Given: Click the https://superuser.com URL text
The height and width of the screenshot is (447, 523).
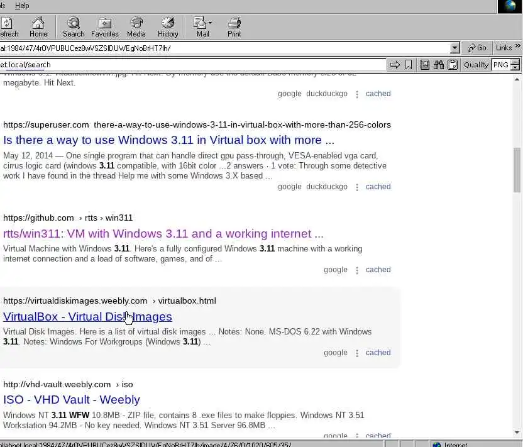Looking at the screenshot, I should 46,124.
